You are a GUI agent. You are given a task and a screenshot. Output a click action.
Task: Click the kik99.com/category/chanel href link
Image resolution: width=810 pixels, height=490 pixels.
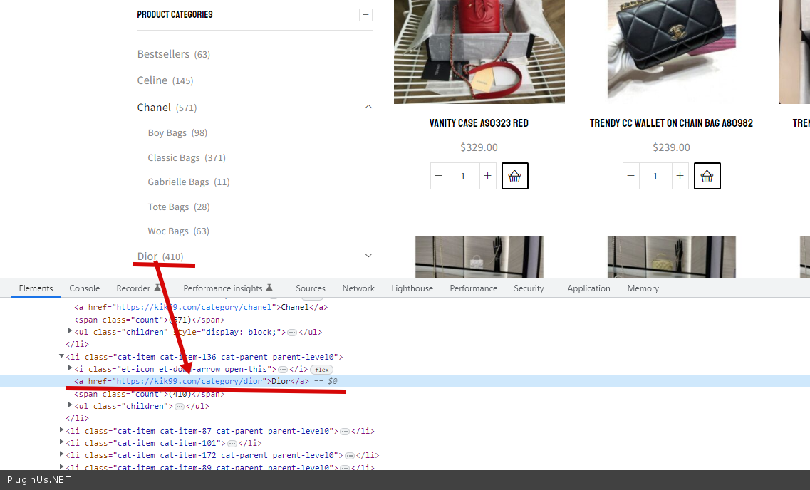pyautogui.click(x=194, y=307)
